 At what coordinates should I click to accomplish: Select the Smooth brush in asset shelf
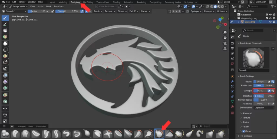(x=159, y=133)
